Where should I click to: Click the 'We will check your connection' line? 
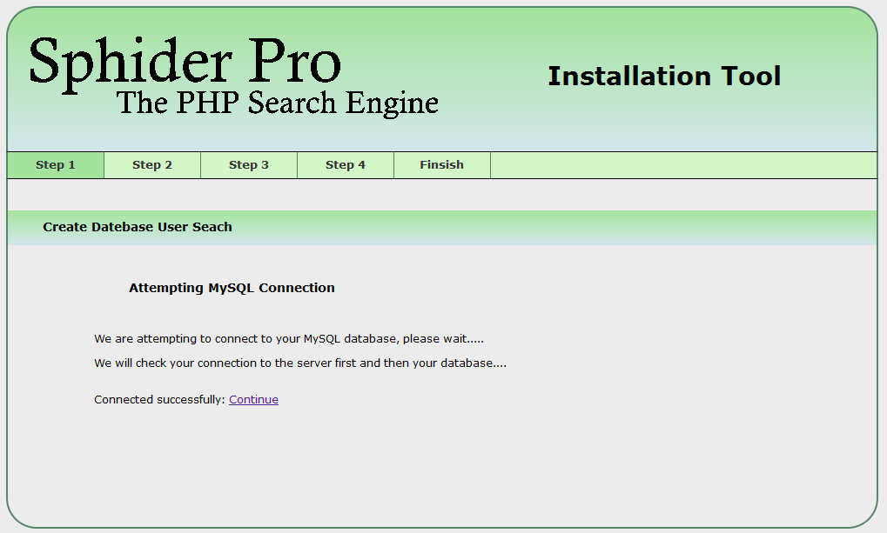point(300,363)
